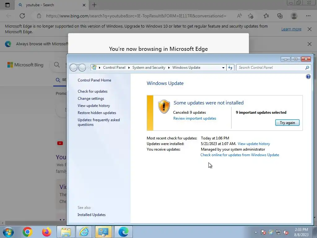Click the network tray icon
This screenshot has width=317, height=238.
tap(278, 232)
